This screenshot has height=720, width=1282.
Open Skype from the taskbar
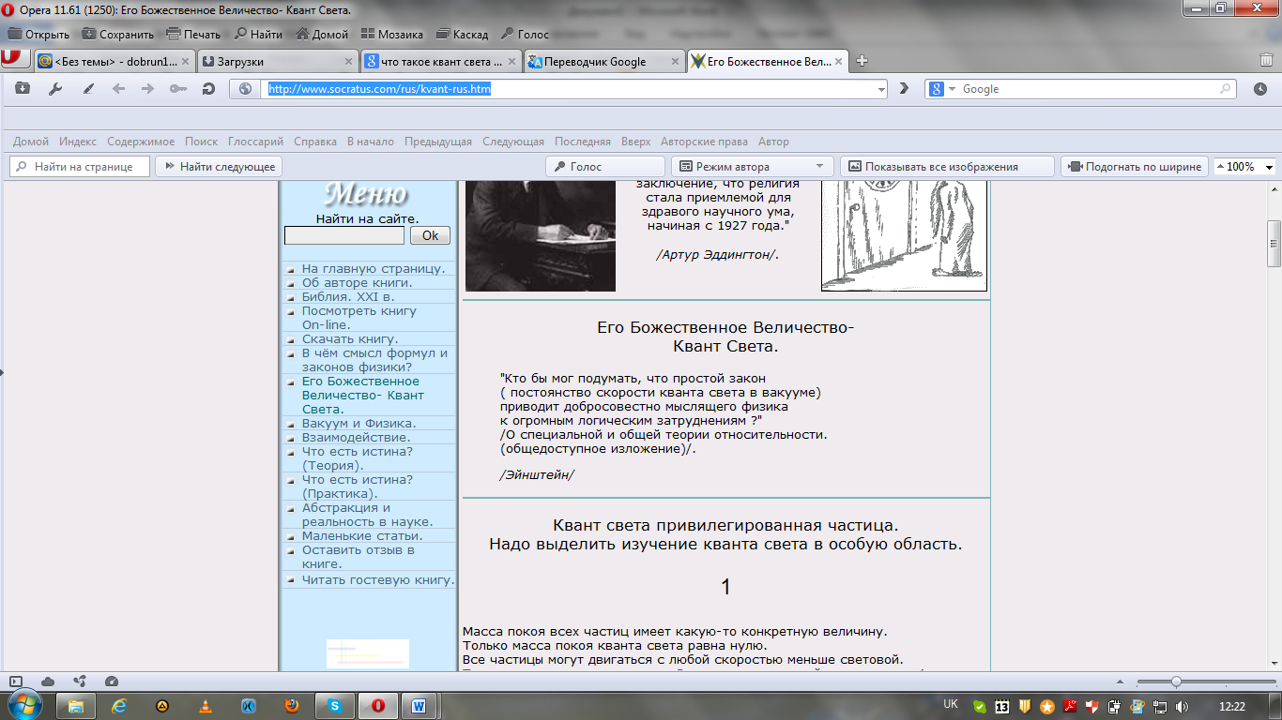tap(335, 706)
